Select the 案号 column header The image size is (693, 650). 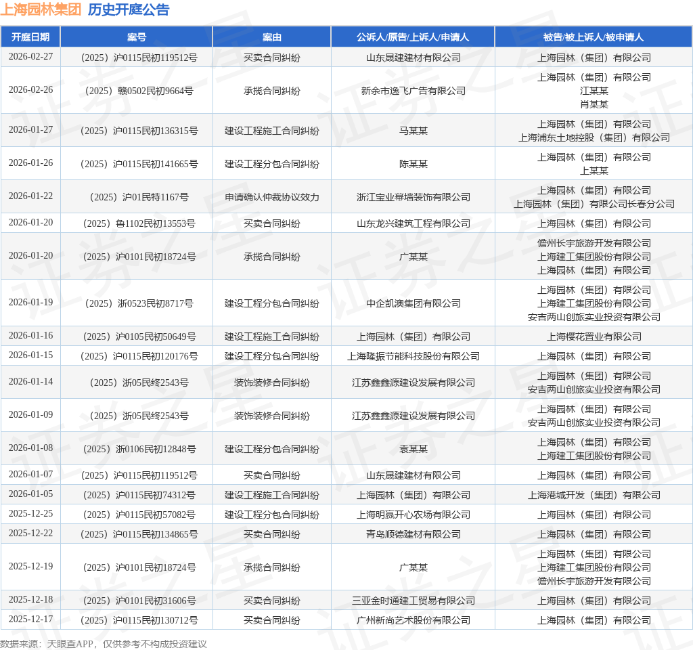click(137, 37)
